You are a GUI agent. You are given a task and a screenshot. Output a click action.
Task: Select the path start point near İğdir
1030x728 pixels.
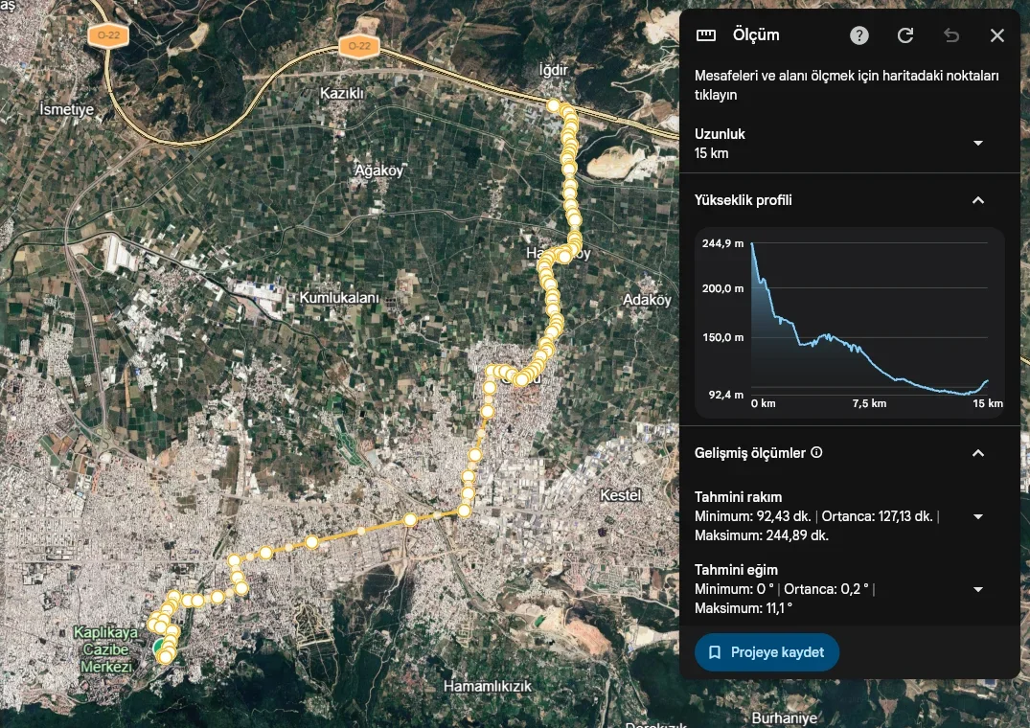(553, 105)
